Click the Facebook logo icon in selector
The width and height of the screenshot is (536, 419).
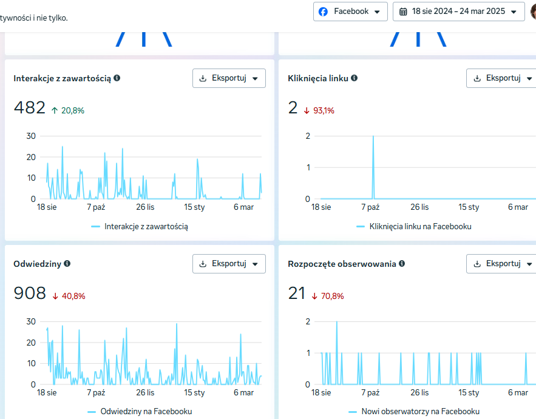coord(323,12)
